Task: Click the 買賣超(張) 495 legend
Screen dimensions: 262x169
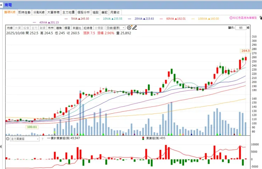Action: 154,138
